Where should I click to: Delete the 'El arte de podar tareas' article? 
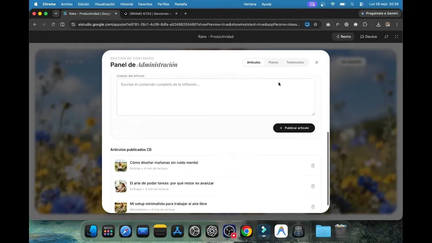[x=313, y=186]
